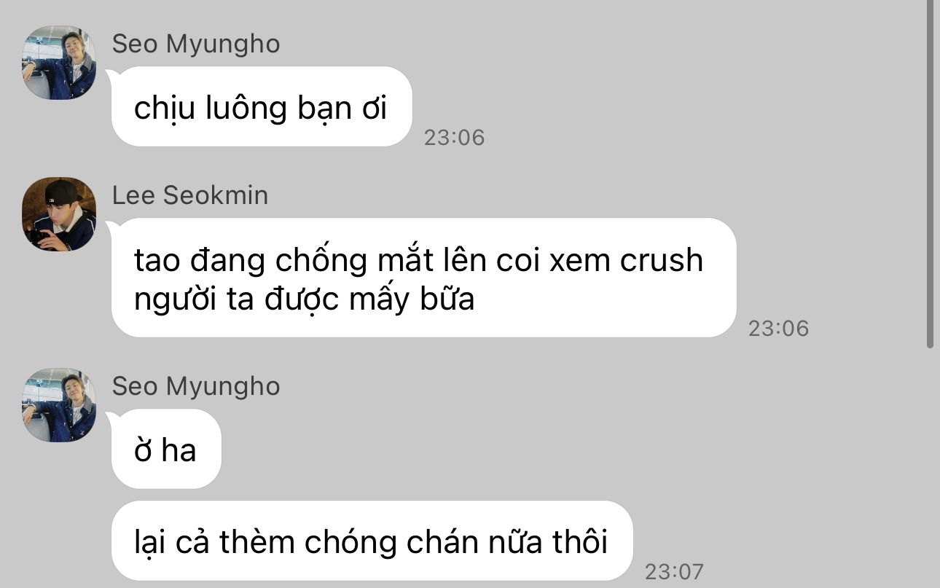Image resolution: width=940 pixels, height=588 pixels.
Task: Open Seo Myungho's avatar beside 'chịu luôn bạn ơi'
Action: coord(59,63)
